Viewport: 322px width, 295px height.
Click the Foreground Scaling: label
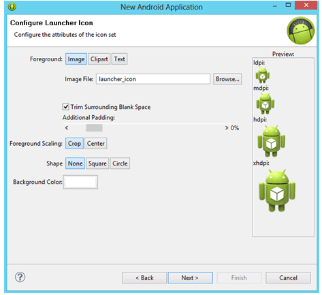pyautogui.click(x=36, y=144)
